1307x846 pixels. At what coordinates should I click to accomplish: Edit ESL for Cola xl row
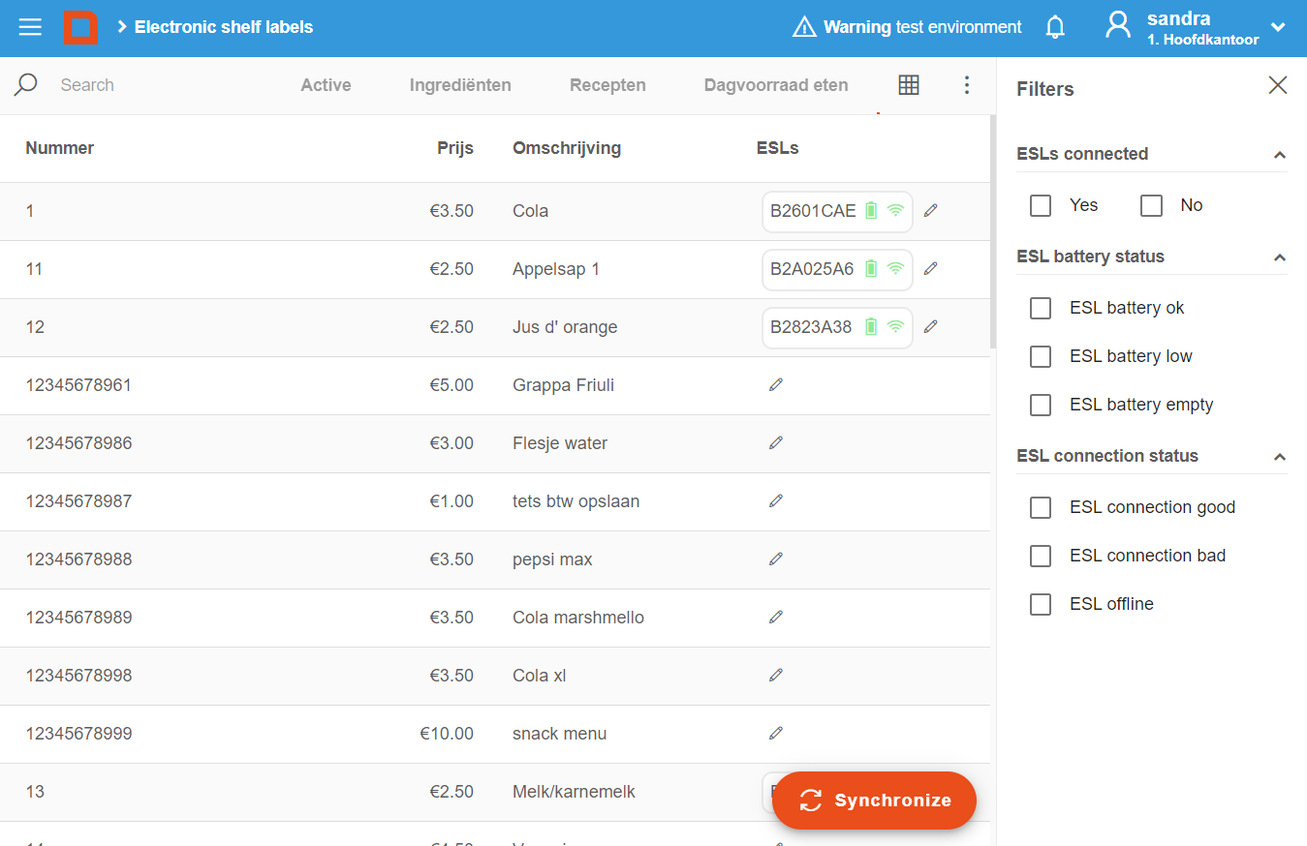(x=776, y=675)
